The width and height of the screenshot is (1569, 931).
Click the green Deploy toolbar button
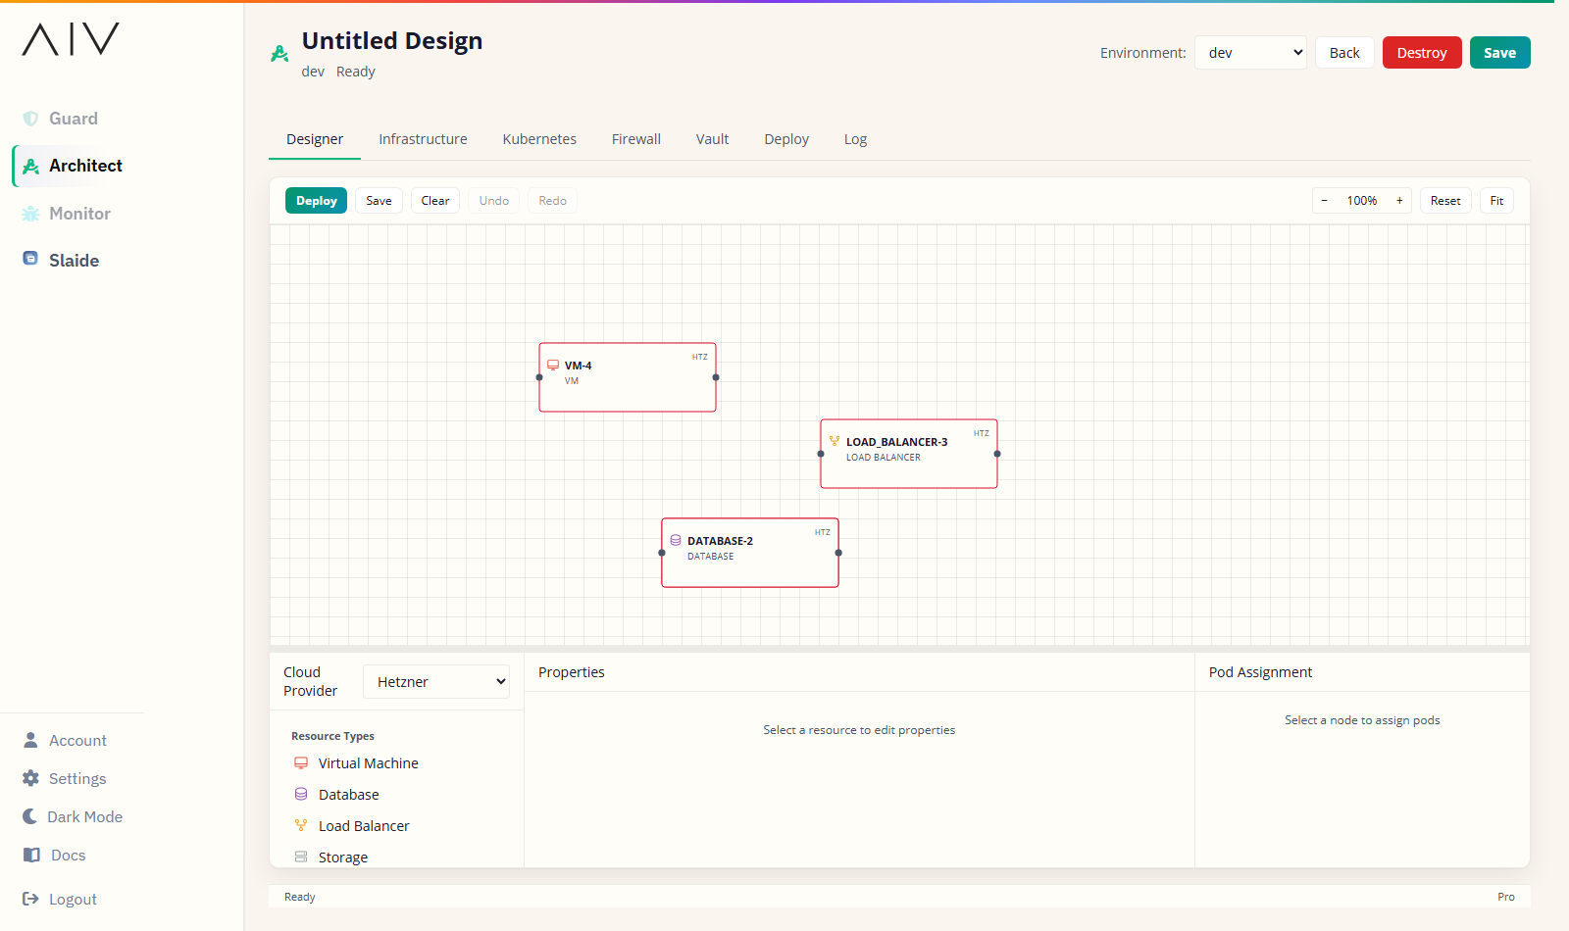pyautogui.click(x=317, y=201)
